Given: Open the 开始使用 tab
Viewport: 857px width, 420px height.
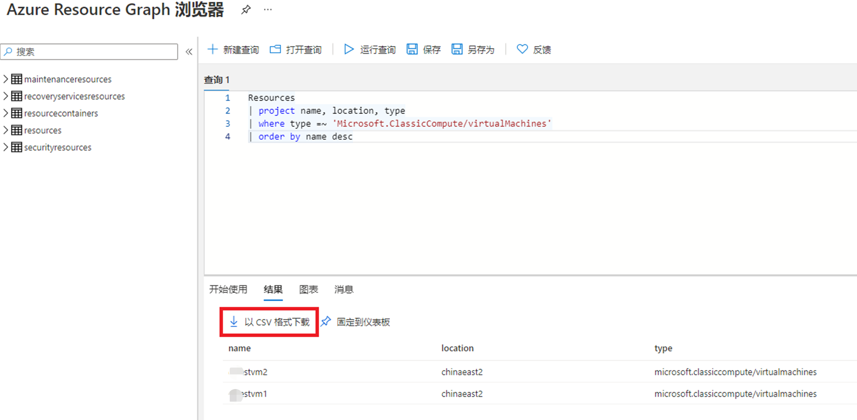Looking at the screenshot, I should pos(228,289).
